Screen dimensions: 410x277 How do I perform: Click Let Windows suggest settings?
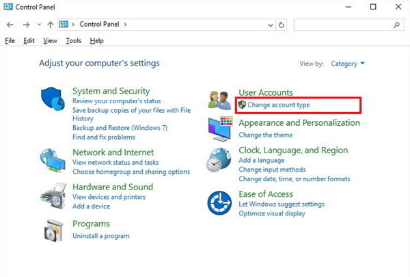(x=282, y=205)
